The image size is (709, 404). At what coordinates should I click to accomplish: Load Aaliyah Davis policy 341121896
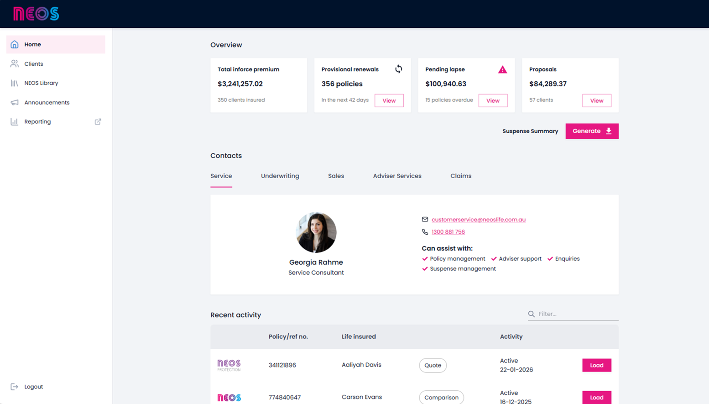coord(596,365)
